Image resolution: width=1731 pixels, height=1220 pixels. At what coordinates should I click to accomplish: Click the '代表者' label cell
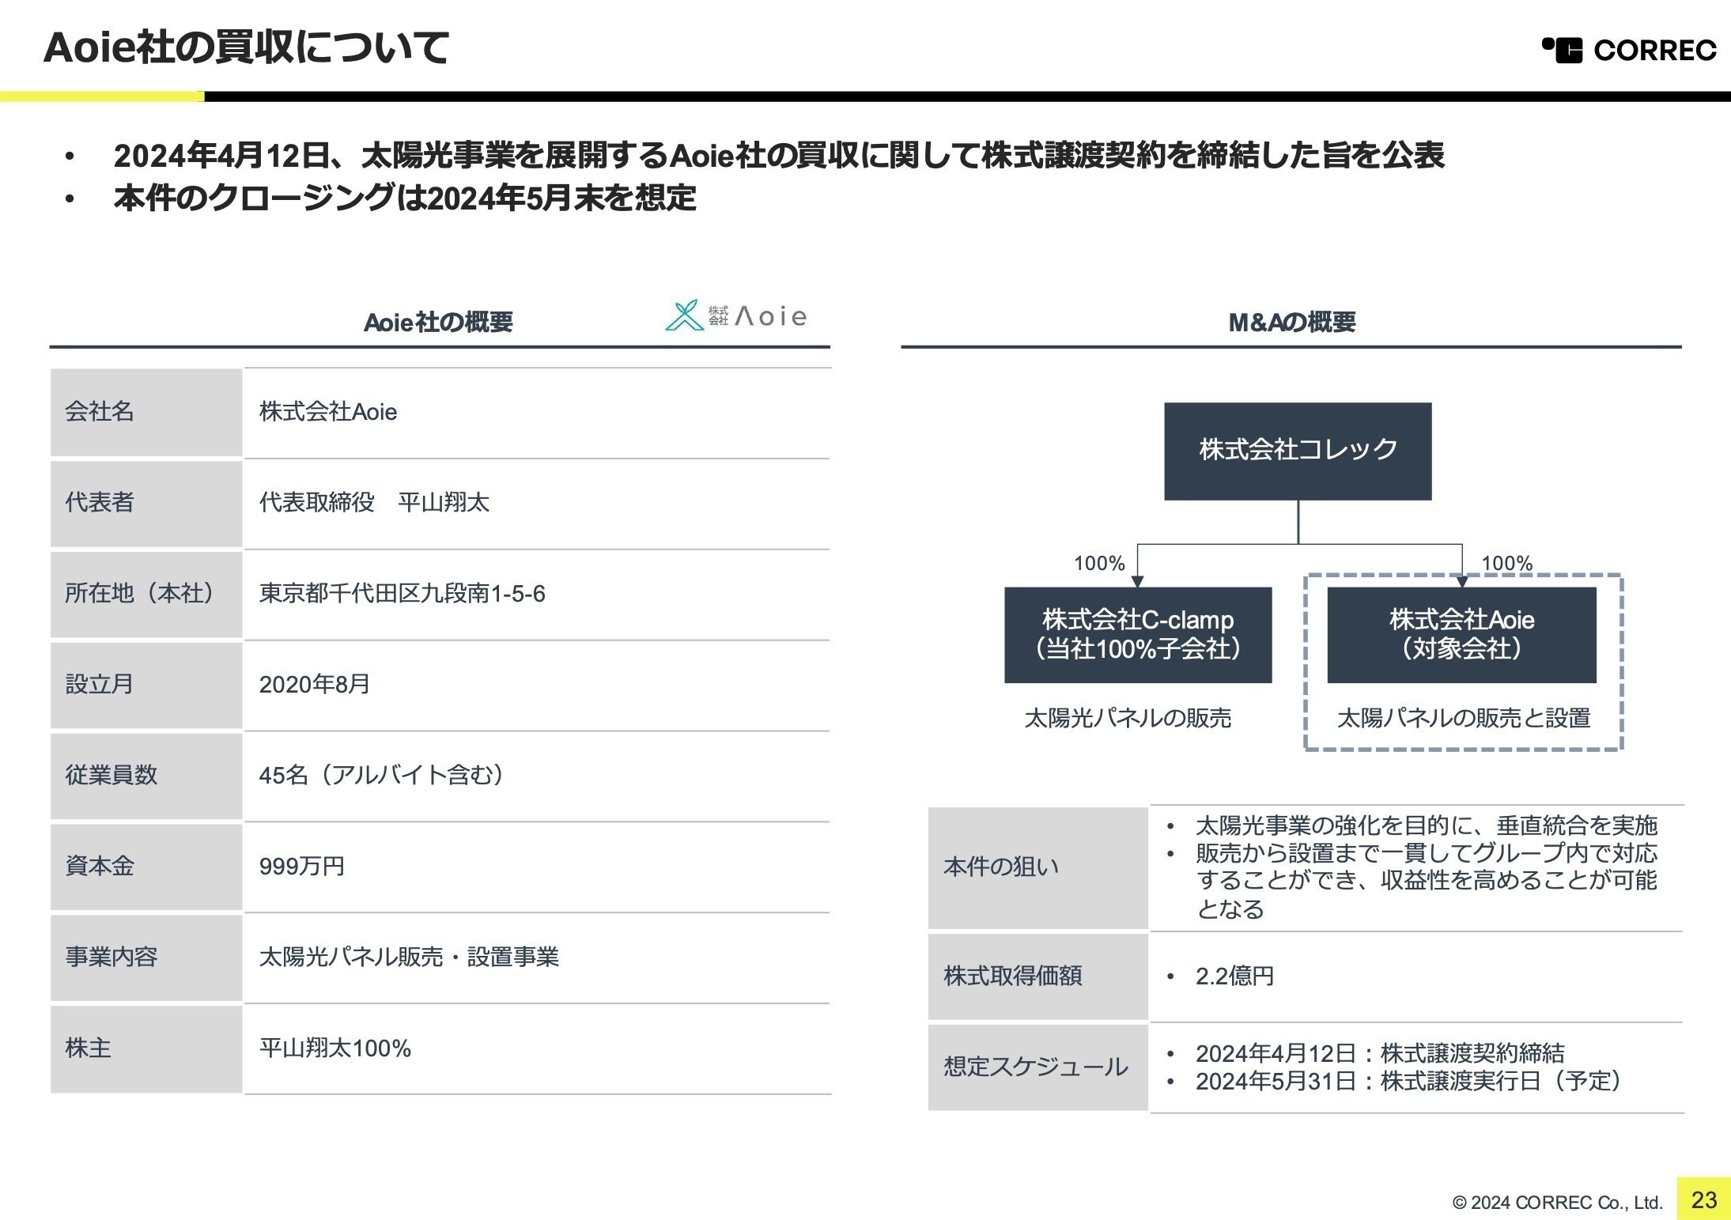click(x=146, y=503)
